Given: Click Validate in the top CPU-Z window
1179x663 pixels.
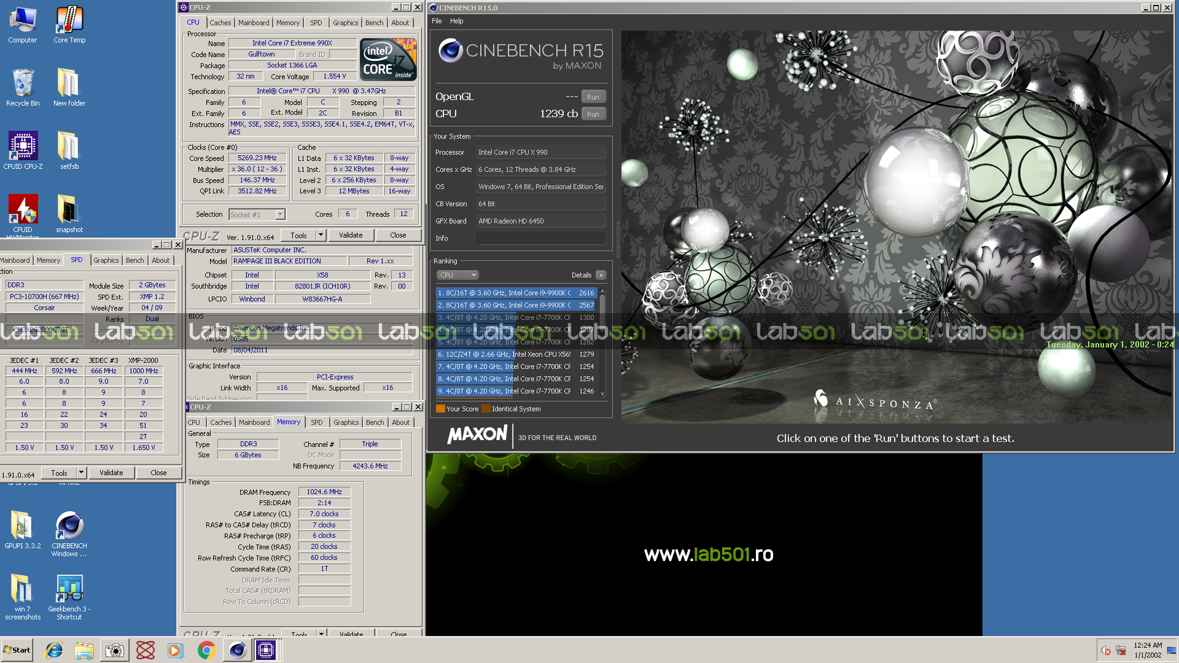Looking at the screenshot, I should click(351, 235).
